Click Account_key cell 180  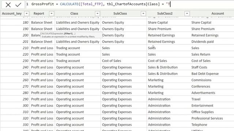click(x=26, y=23)
